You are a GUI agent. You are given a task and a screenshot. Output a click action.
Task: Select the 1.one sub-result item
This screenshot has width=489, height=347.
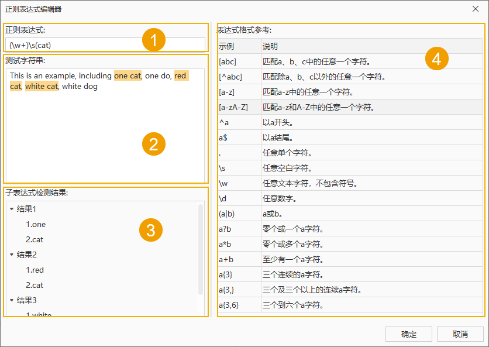tap(36, 225)
